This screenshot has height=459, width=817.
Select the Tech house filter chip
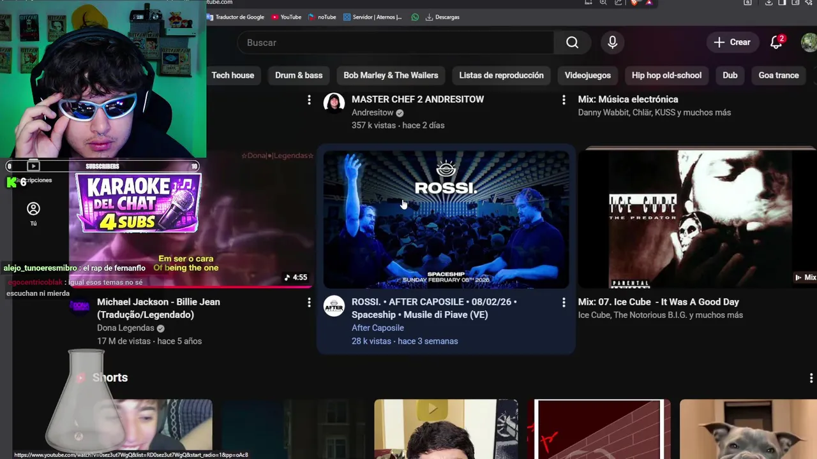coord(233,75)
